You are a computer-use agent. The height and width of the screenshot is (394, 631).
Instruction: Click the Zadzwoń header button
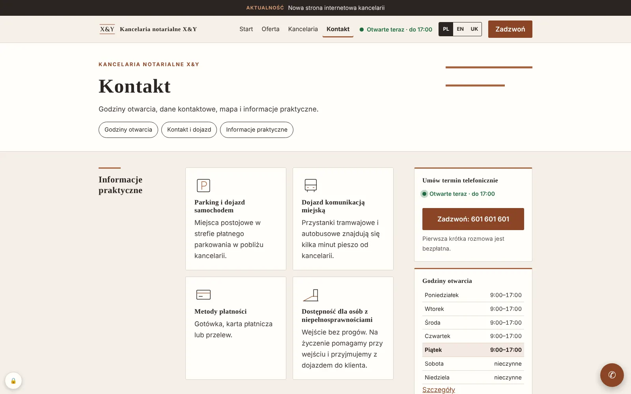[510, 29]
